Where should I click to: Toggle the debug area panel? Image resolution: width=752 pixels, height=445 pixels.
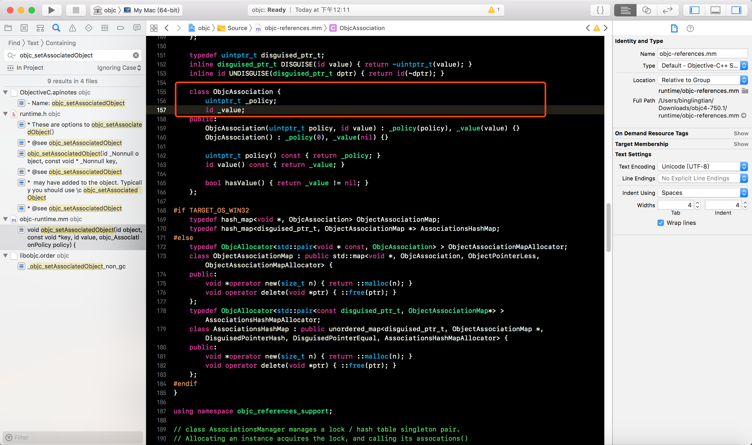coord(715,10)
